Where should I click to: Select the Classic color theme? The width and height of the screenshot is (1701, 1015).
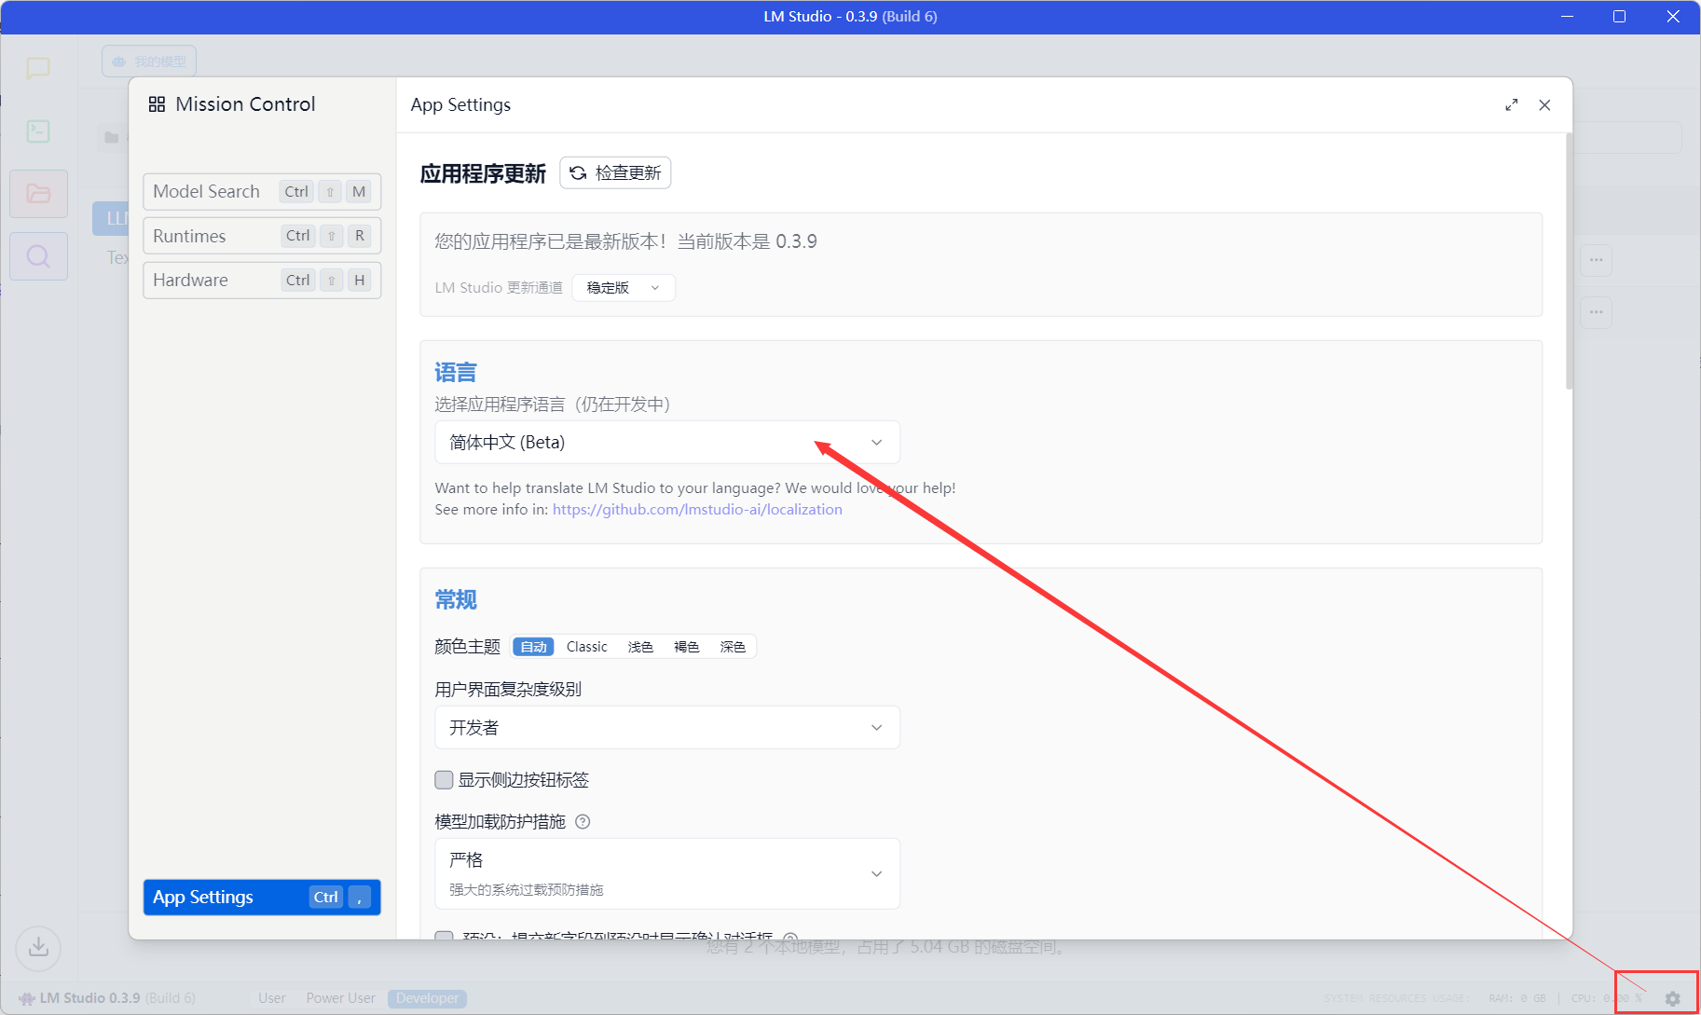[x=587, y=647]
